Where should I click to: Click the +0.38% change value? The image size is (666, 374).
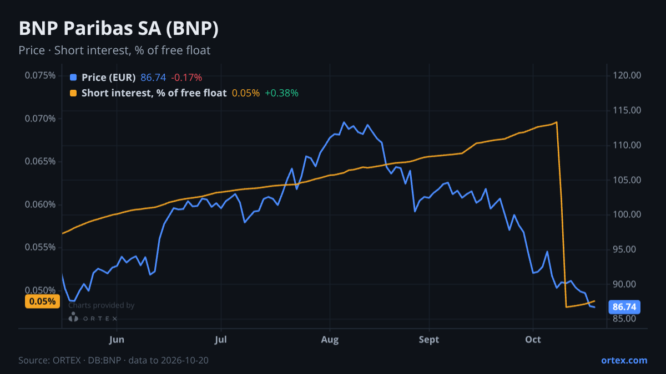(x=281, y=93)
